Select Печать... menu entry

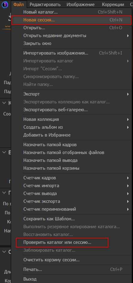(71, 269)
